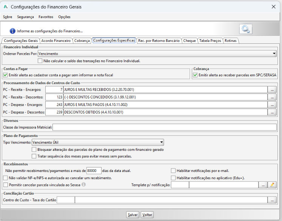Uncheck alerta ao receber parcelas em SPC/SERASA
The width and height of the screenshot is (282, 221).
coord(195,75)
